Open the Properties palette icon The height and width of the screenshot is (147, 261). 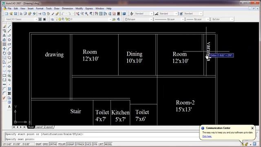point(96,13)
